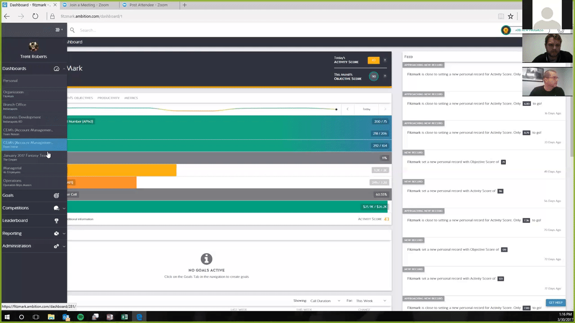The image size is (575, 323).
Task: Open CEM's Team Nelson dashboard
Action: point(33,131)
